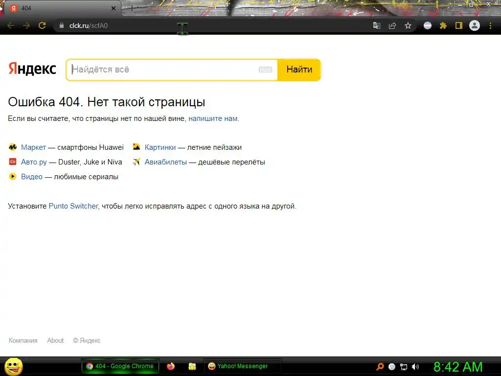
Task: Restore the Chrome window size
Action: (472, 4)
